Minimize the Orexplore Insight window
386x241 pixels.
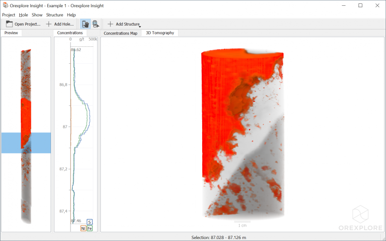[x=344, y=5]
